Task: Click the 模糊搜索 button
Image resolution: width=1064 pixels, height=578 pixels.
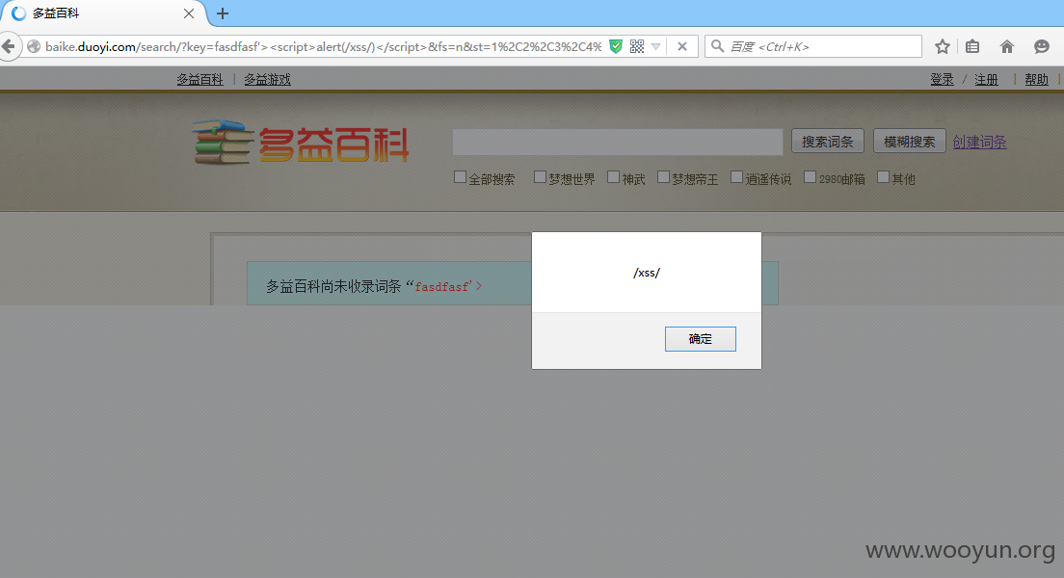Action: [x=909, y=141]
